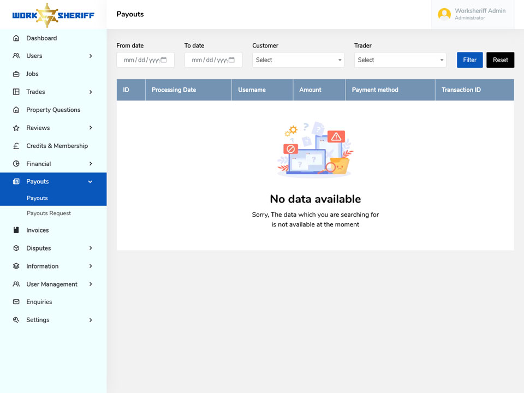524x393 pixels.
Task: Open the Trader select dropdown
Action: pos(400,60)
